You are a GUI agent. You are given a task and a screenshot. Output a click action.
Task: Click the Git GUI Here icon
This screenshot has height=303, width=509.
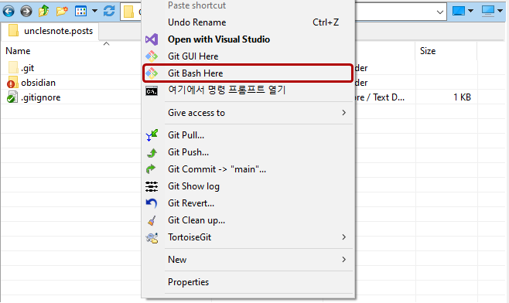tap(152, 56)
